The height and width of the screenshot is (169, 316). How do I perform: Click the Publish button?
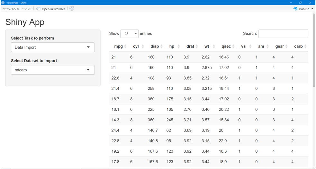[302, 9]
